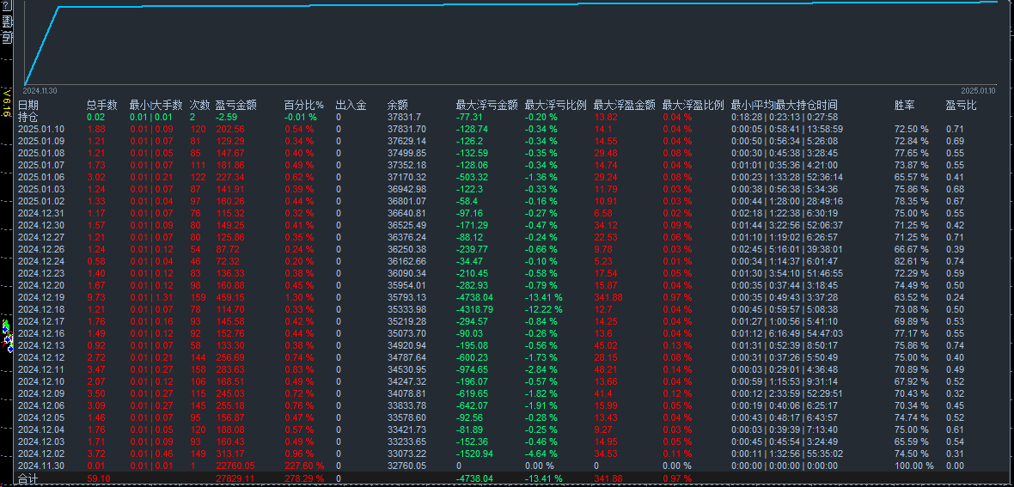Click the 最大浮盈比例 column header
The image size is (1014, 487).
click(693, 106)
